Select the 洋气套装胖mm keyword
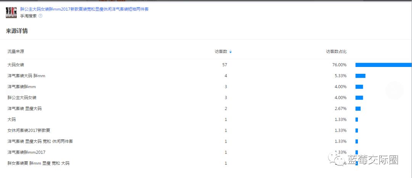412x178 pixels. point(21,87)
